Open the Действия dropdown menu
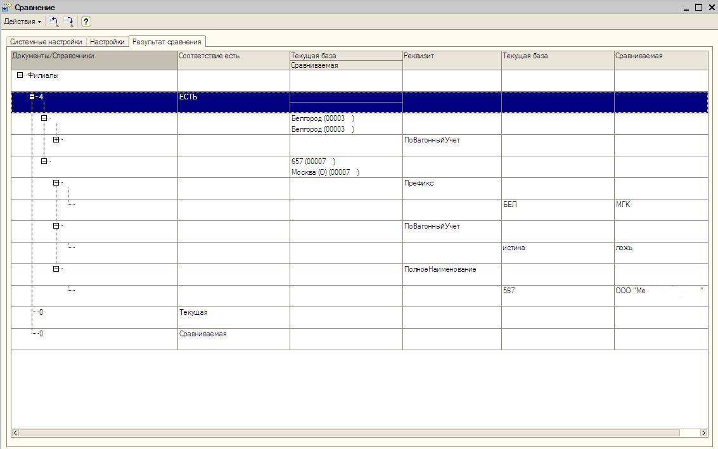 point(23,22)
